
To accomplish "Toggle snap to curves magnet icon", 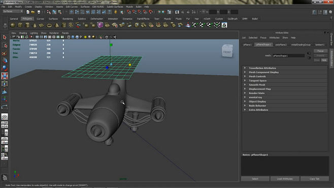I will tap(135, 12).
